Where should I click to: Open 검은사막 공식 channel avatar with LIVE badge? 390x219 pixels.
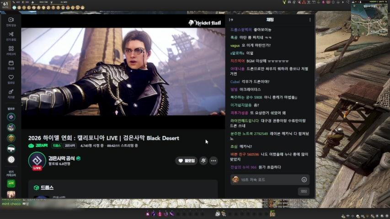click(x=37, y=161)
